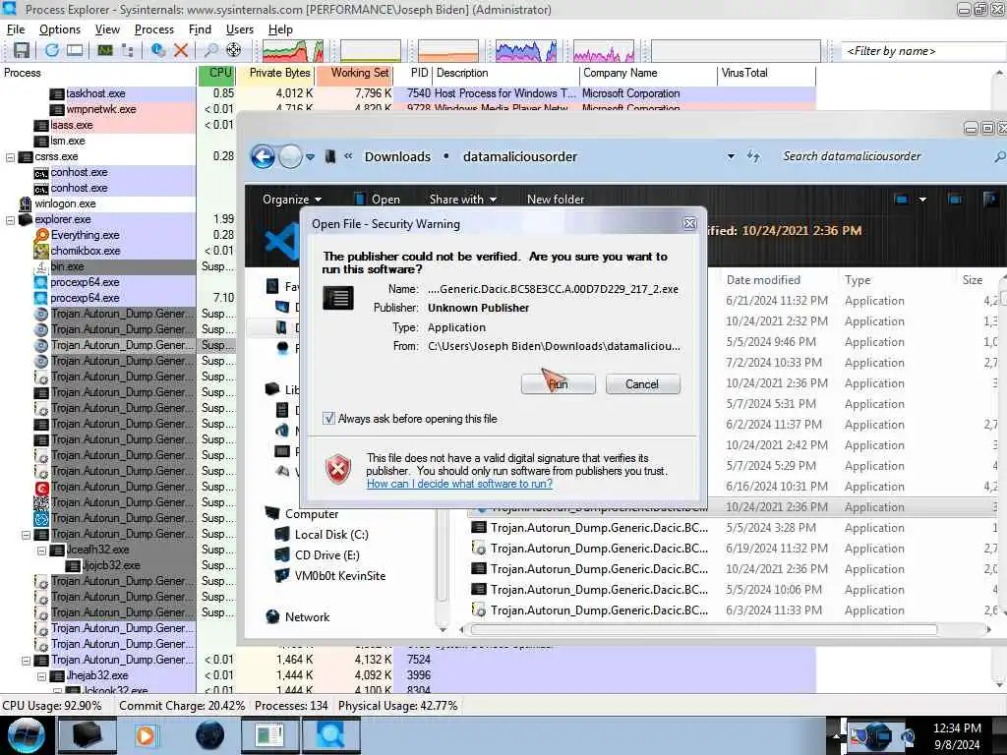Click the Find Window's Process crosshair icon
The height and width of the screenshot is (755, 1007).
[x=234, y=50]
